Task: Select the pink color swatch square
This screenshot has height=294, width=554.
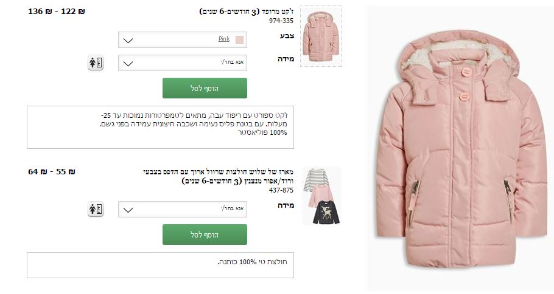Action: point(239,39)
